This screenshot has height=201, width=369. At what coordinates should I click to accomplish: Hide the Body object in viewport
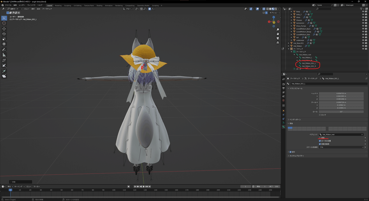[363, 12]
